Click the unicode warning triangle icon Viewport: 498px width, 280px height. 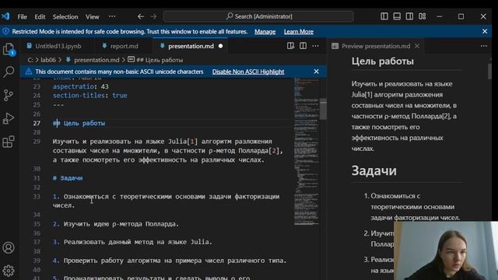point(29,72)
